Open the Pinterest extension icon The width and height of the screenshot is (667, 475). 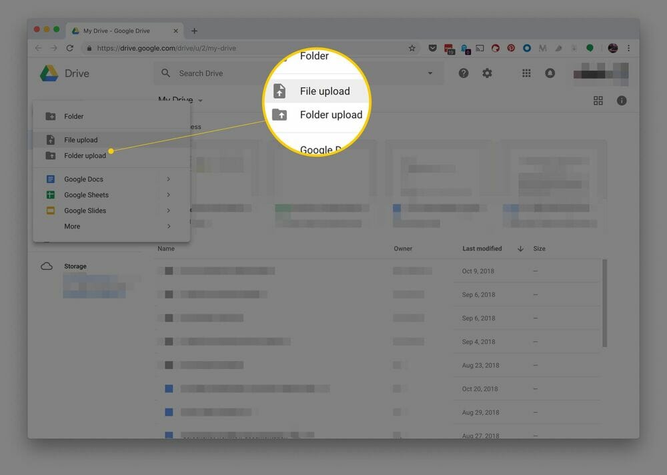pyautogui.click(x=510, y=47)
